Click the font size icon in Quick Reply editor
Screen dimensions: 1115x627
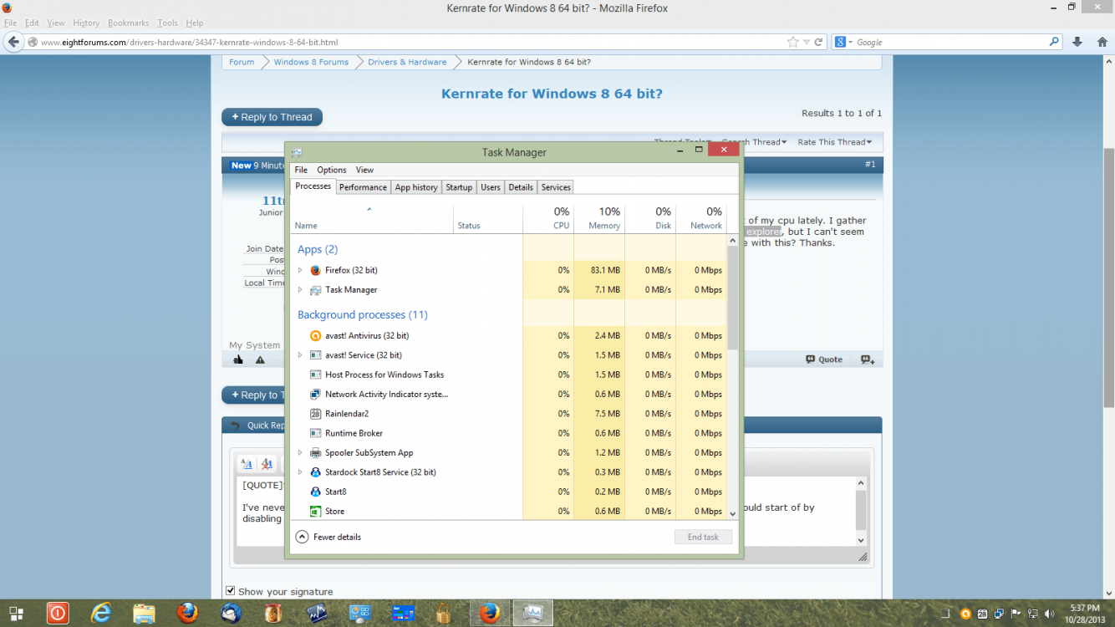coord(247,464)
